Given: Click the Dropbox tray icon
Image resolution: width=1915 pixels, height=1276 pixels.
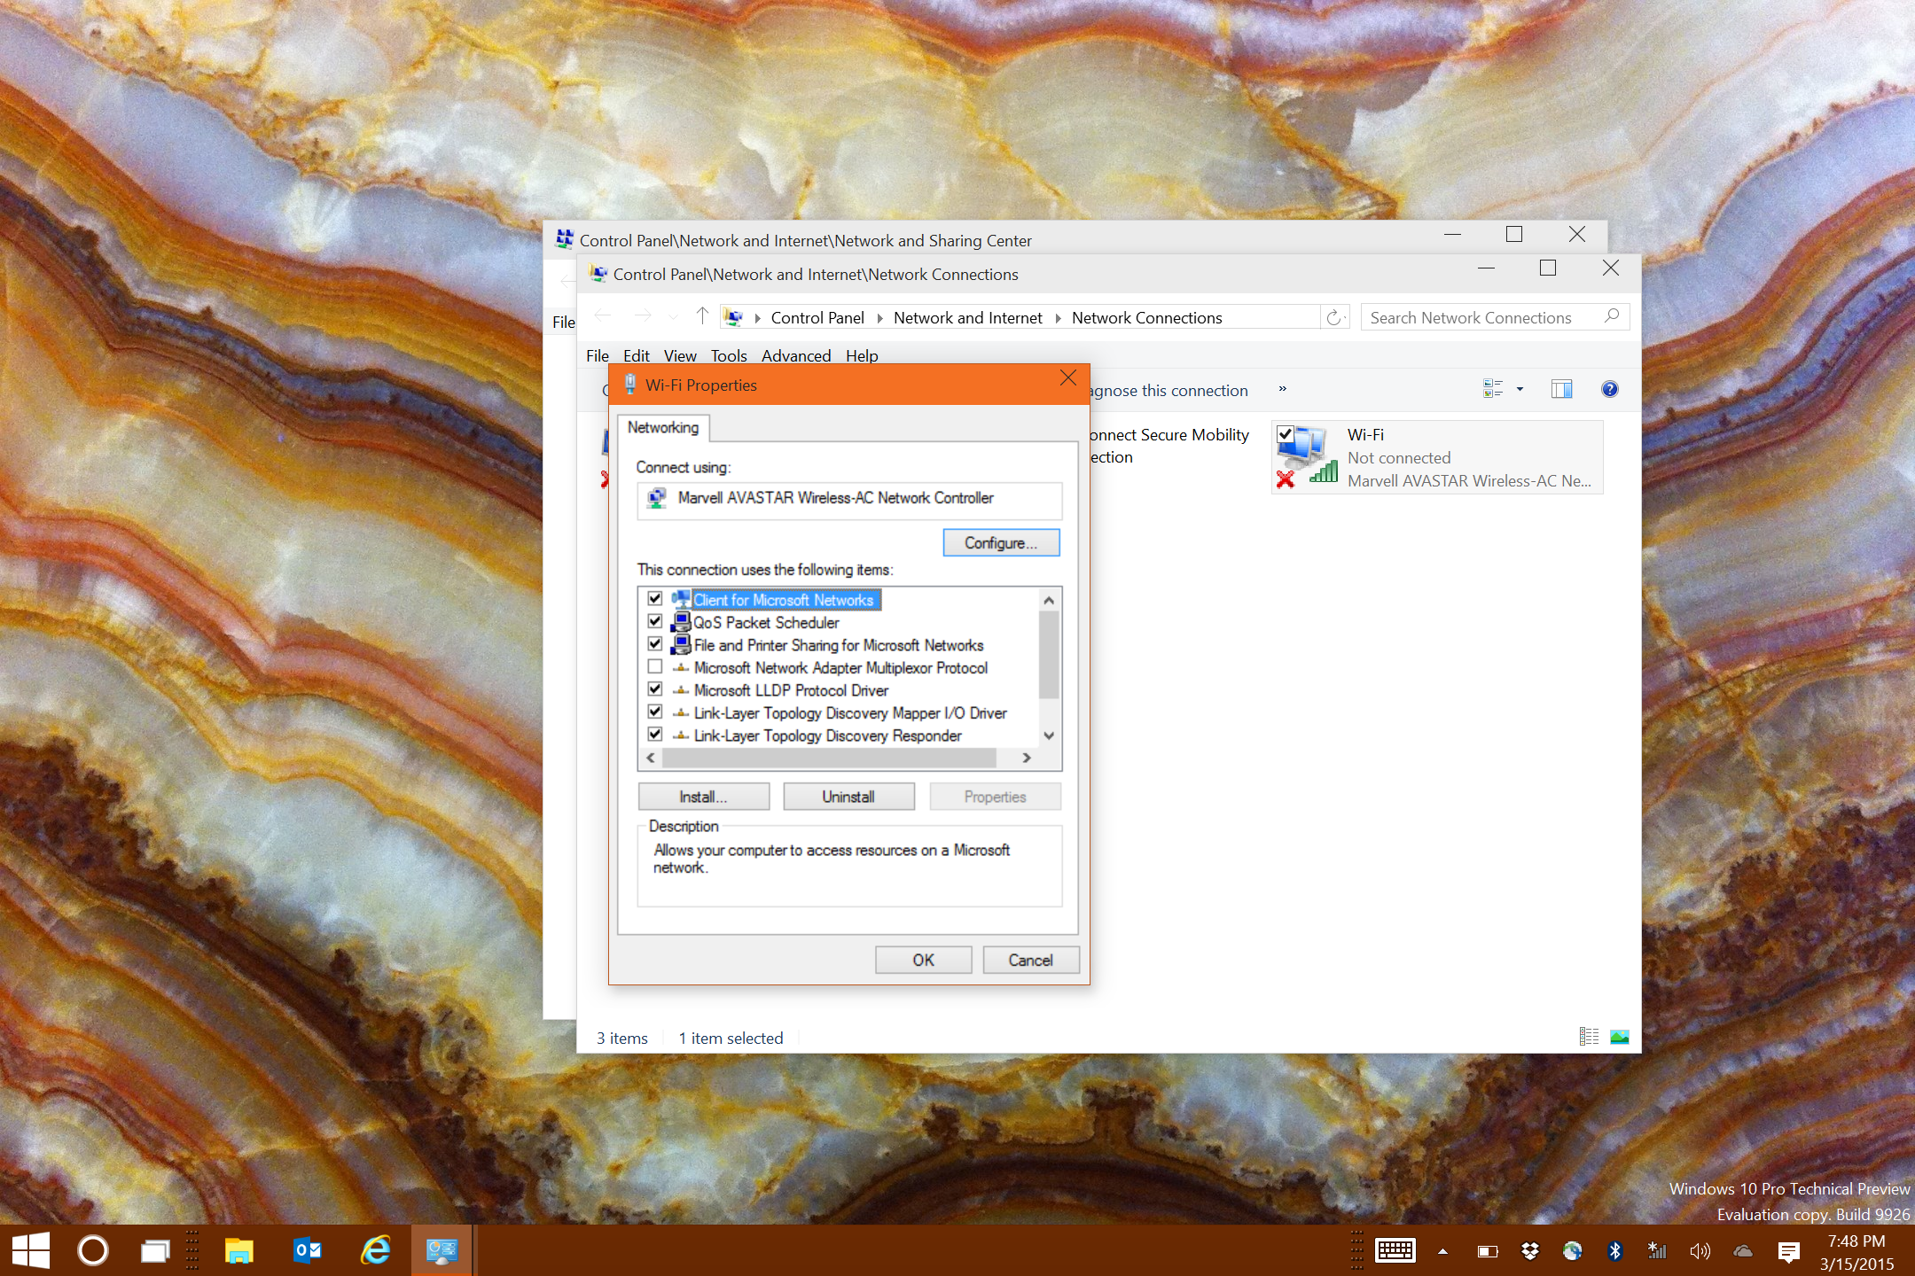Looking at the screenshot, I should [x=1529, y=1251].
